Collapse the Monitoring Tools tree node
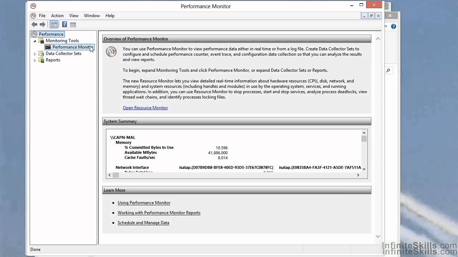458x257 pixels. (x=35, y=41)
